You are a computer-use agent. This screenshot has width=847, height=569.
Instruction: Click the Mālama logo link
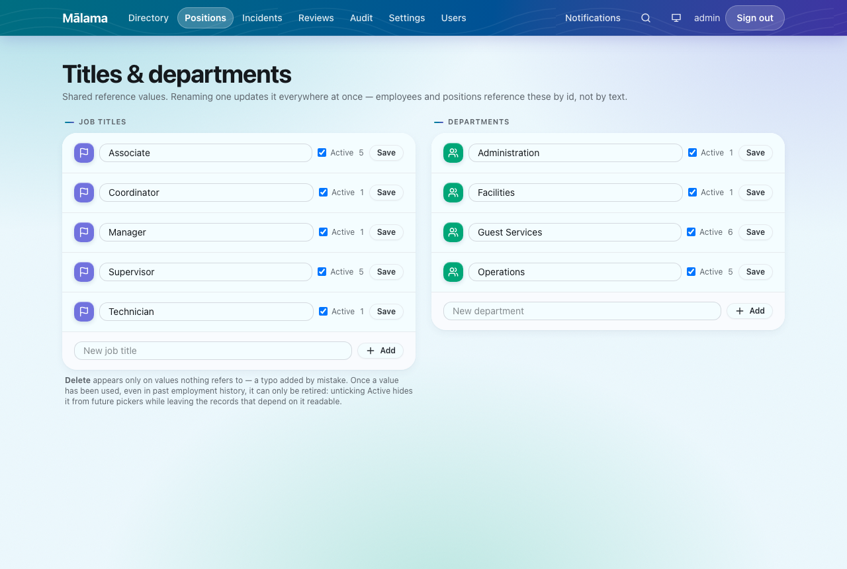pyautogui.click(x=85, y=18)
